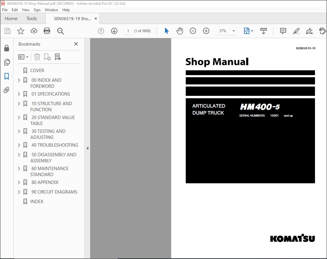Click the 57% zoom value field
Viewport: 327px width, 259px height.
(223, 31)
